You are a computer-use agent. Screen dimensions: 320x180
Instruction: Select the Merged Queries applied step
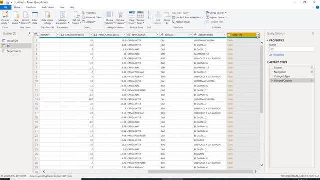click(x=292, y=81)
